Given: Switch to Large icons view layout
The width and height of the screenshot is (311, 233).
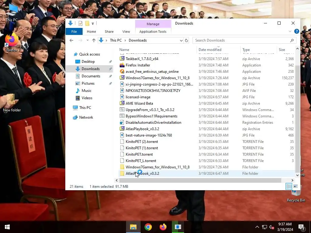Looking at the screenshot, I should coord(295,187).
